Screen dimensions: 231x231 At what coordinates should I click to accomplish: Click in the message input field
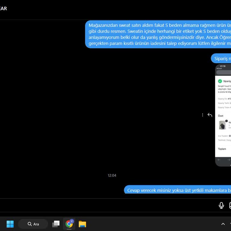point(105,205)
